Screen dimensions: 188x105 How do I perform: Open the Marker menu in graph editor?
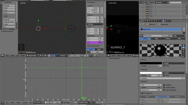coord(18,102)
